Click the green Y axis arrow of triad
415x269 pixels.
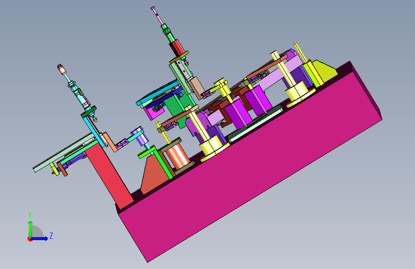pyautogui.click(x=30, y=229)
